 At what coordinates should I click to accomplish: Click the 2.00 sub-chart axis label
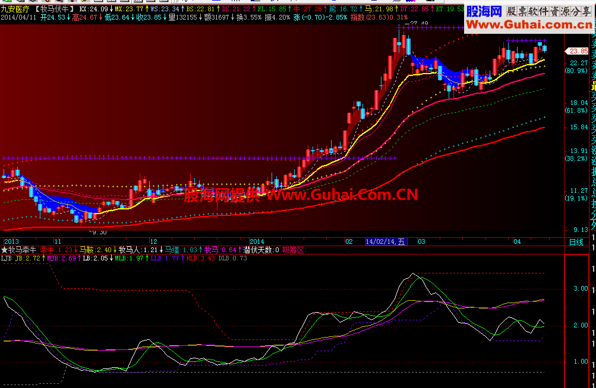click(x=581, y=326)
